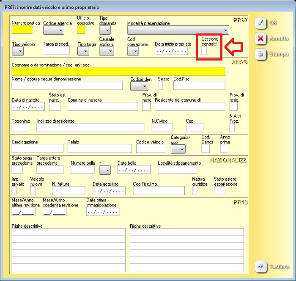Open the Tastiera keyboard icon
Image resolution: width=296 pixels, height=281 pixels.
point(261,267)
